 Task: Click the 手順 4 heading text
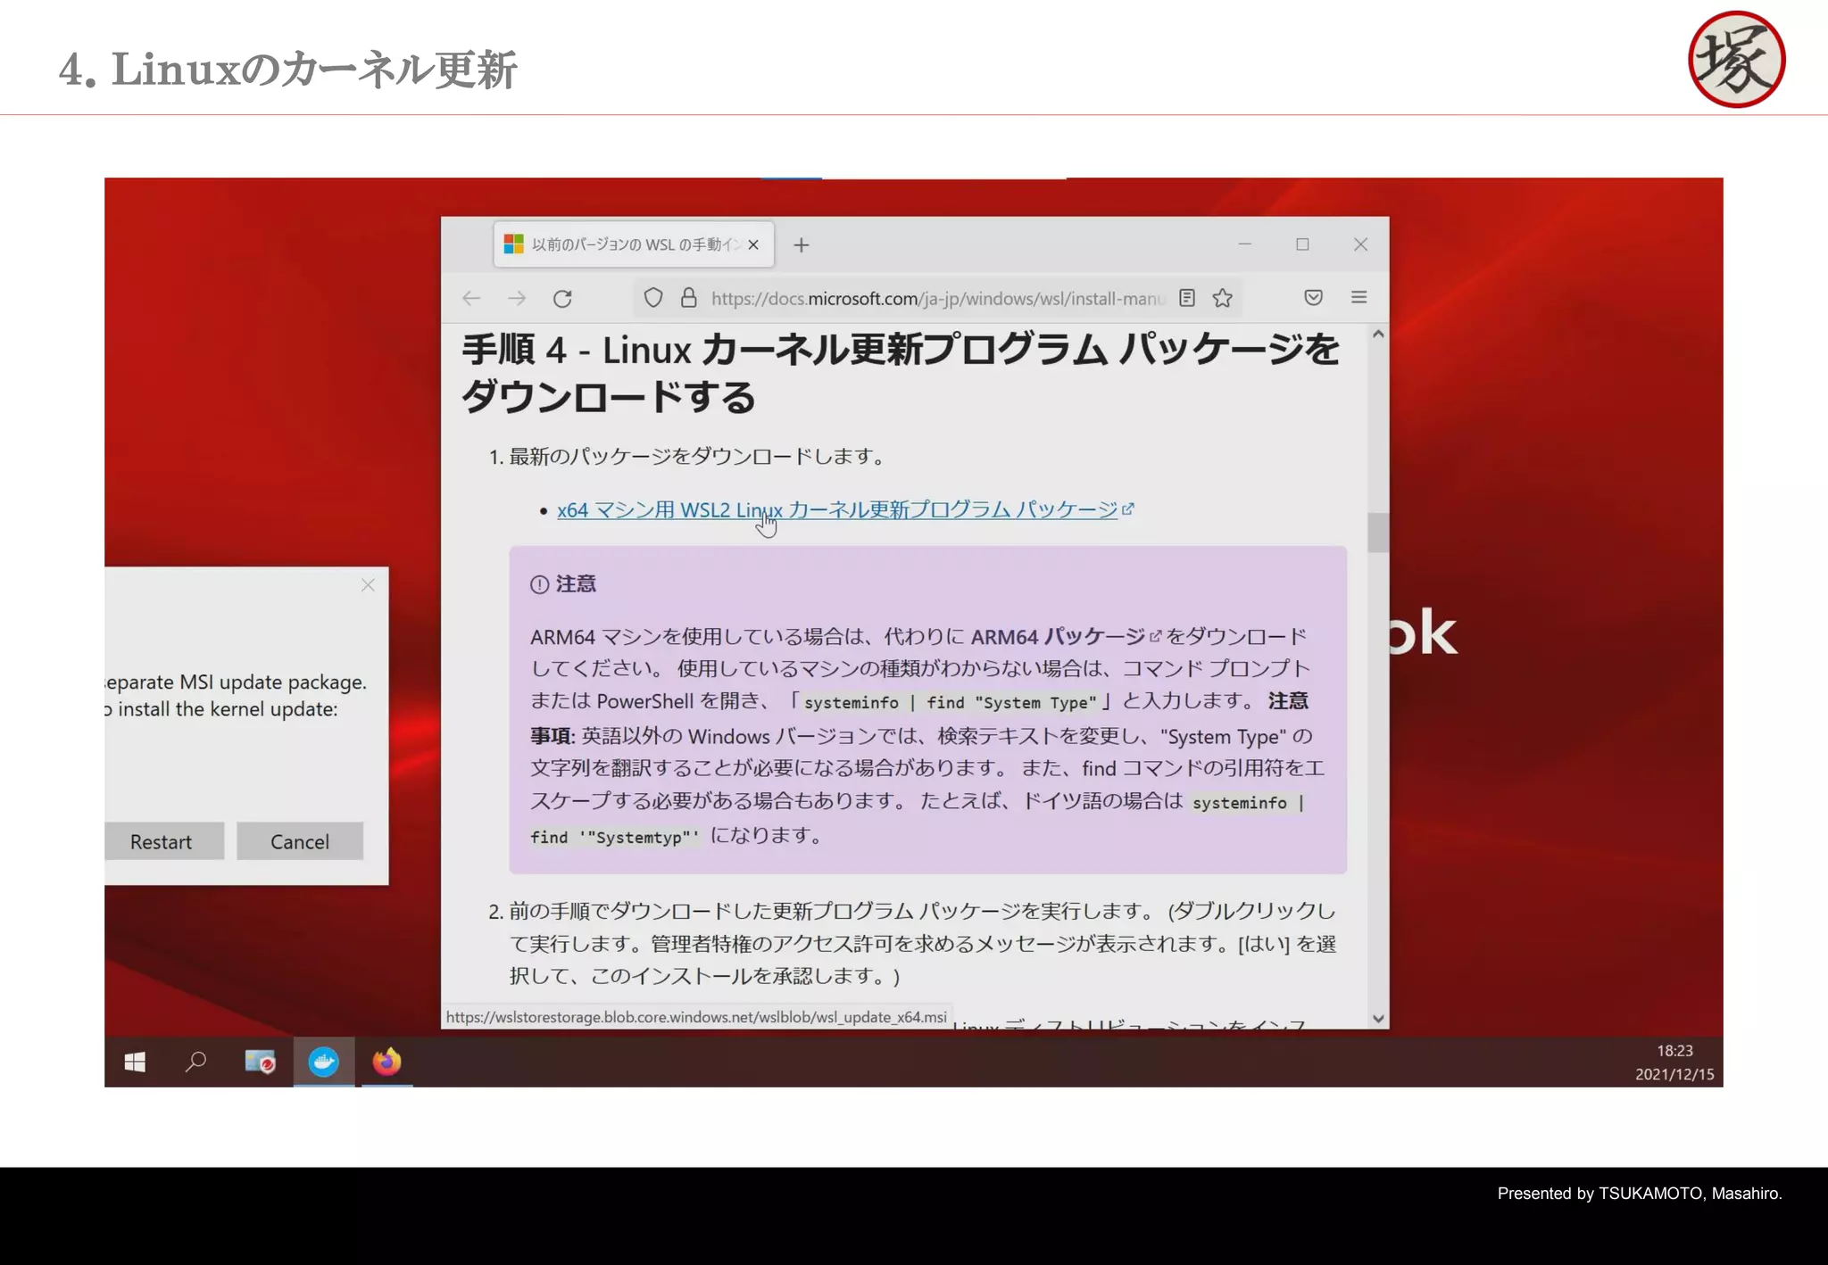point(900,373)
